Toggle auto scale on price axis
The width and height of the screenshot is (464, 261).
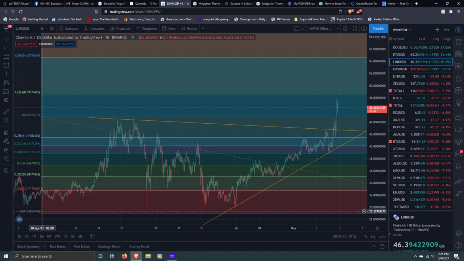[382, 236]
